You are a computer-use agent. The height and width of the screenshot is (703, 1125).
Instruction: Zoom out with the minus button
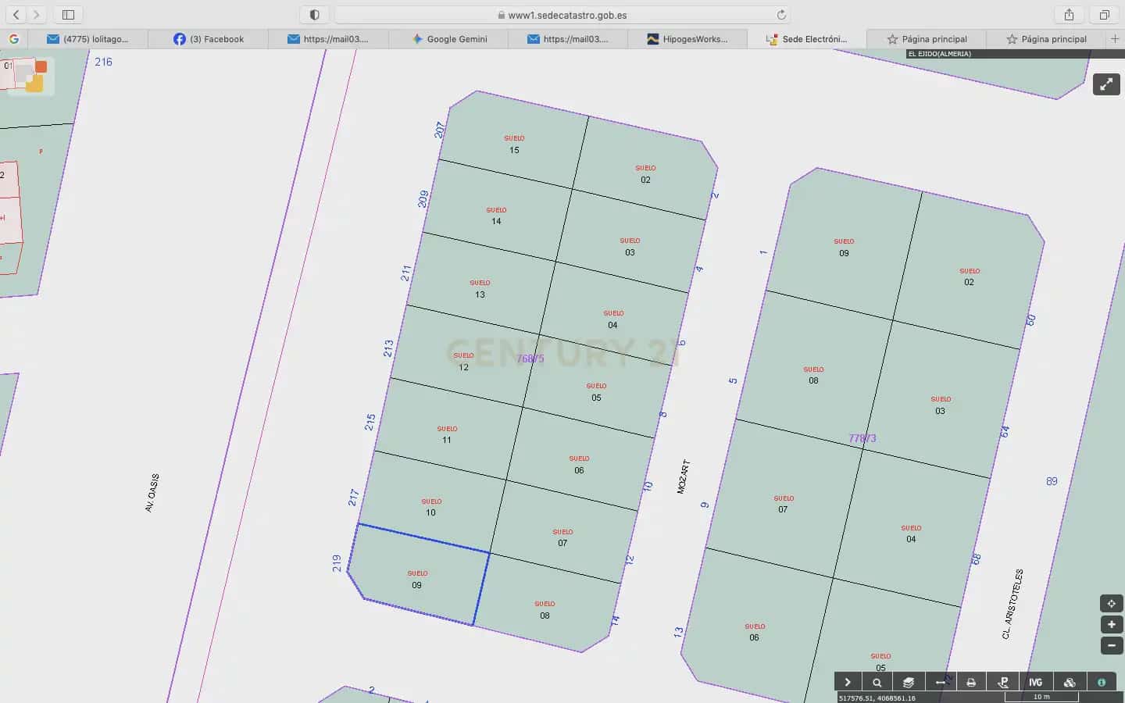click(1112, 645)
